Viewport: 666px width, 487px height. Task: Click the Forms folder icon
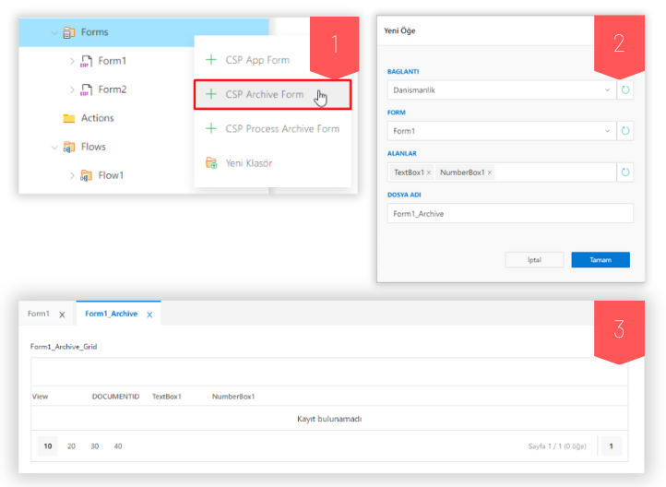(x=68, y=32)
